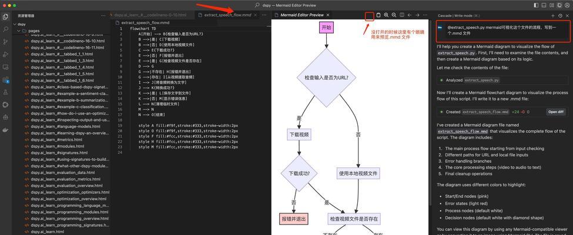Open dspy.ai_learn_#metrics.html in the explorer
The height and width of the screenshot is (235, 573).
pyautogui.click(x=56, y=140)
